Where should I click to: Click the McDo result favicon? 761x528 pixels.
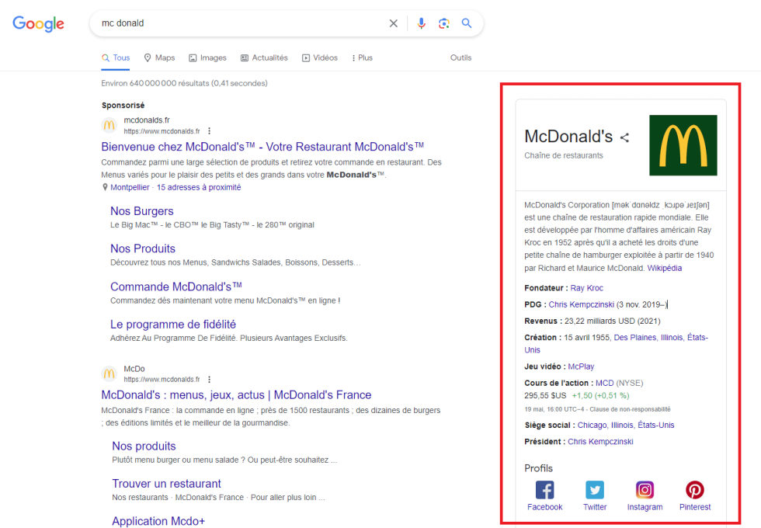click(x=109, y=373)
